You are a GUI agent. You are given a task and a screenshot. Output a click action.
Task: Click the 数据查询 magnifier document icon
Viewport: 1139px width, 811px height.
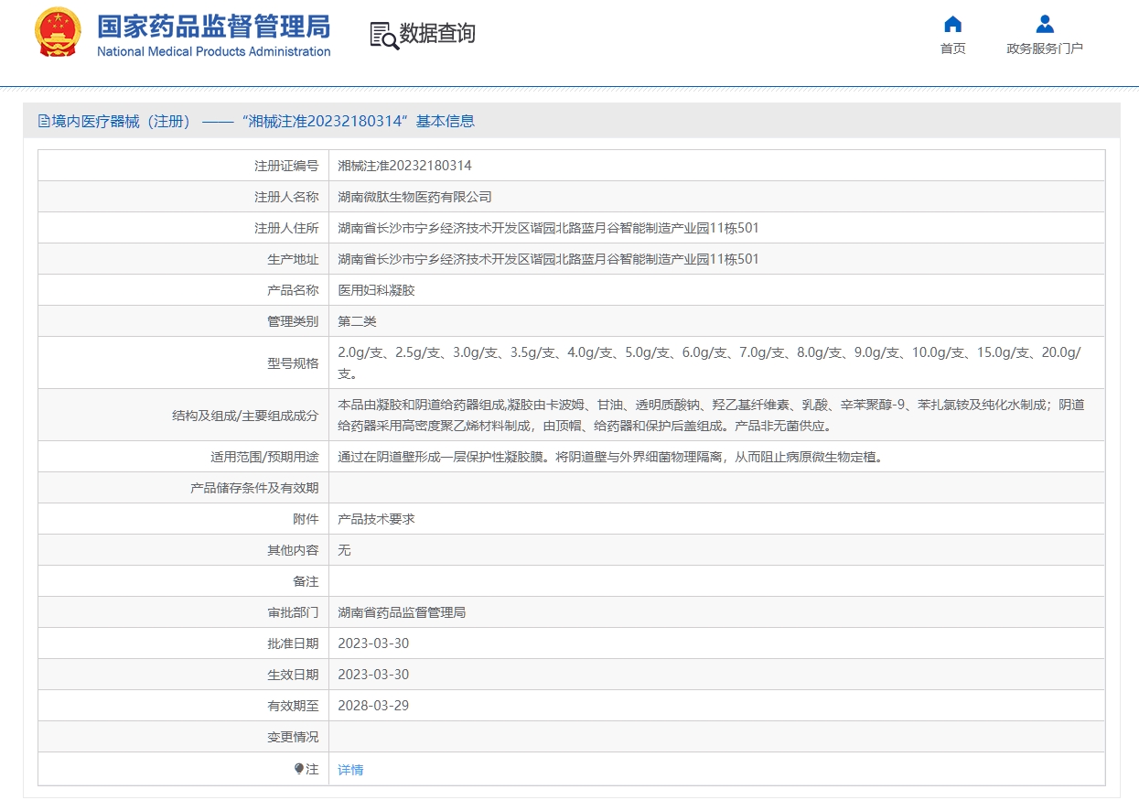coord(383,35)
